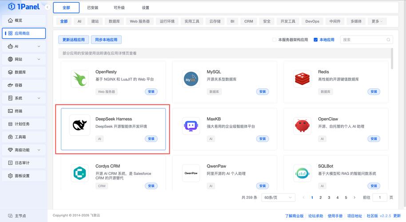Open 终端 terminal page
Screen dimensions: 406x222
pyautogui.click(x=24, y=111)
